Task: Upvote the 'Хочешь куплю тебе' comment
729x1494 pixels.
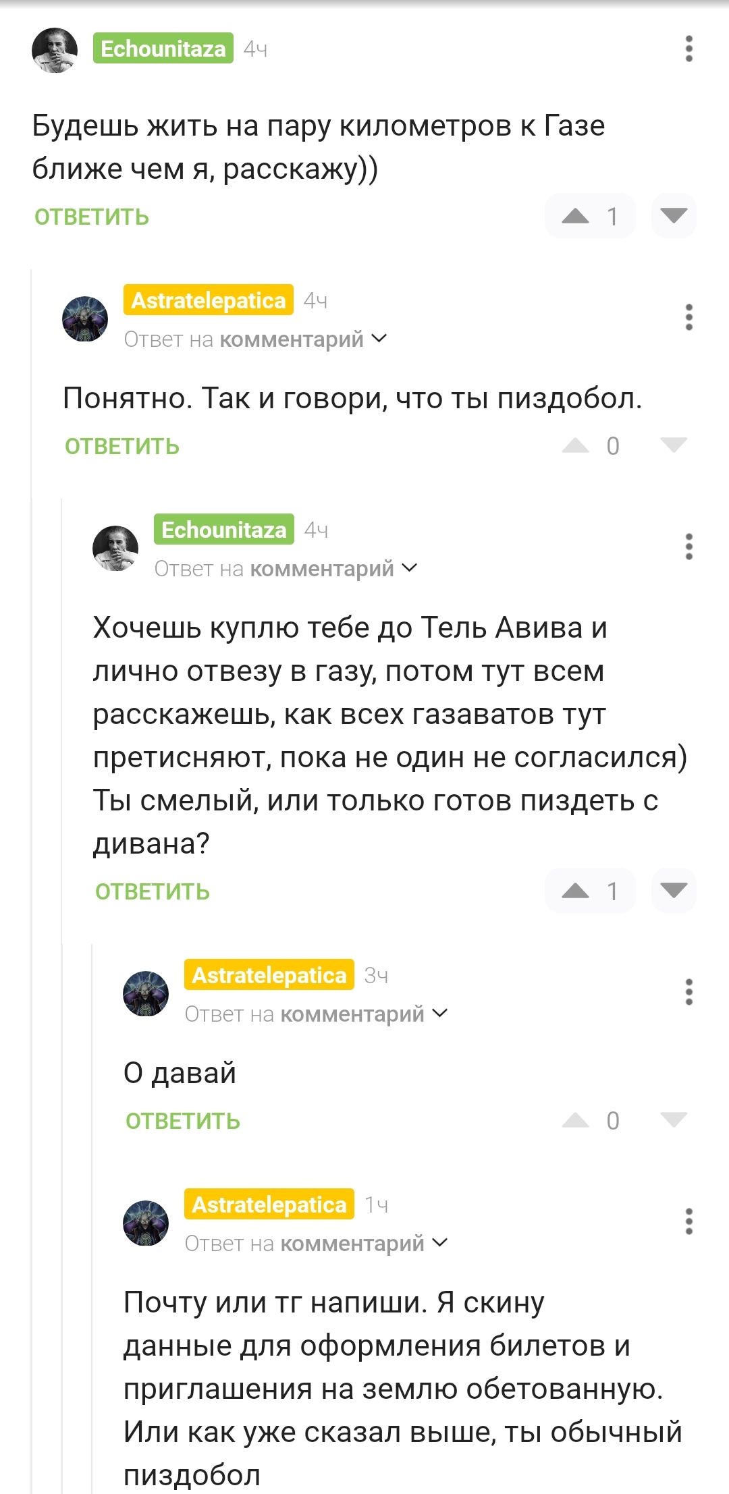Action: 576,891
